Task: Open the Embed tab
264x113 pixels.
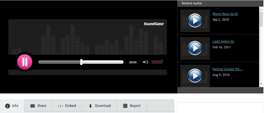Action: (x=67, y=106)
